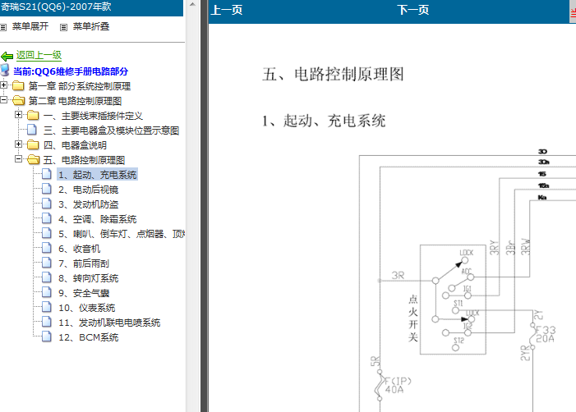Click page icon next to 1、起动、充电系统
The image size is (576, 412).
coord(47,174)
